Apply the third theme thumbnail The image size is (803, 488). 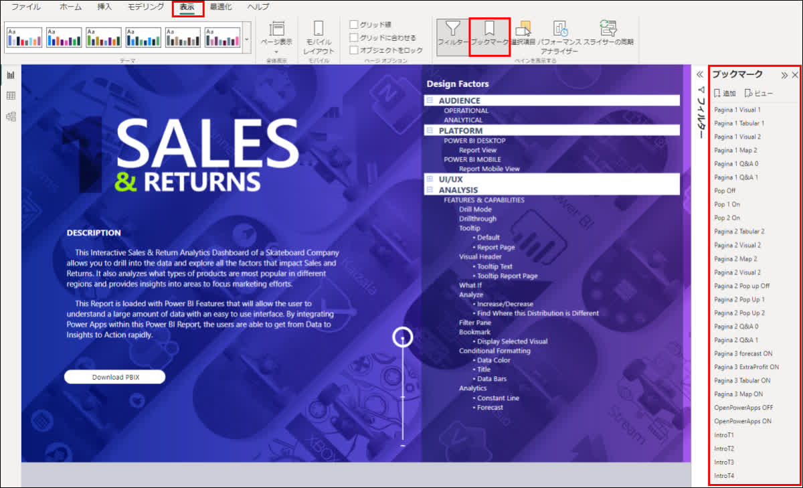[104, 37]
